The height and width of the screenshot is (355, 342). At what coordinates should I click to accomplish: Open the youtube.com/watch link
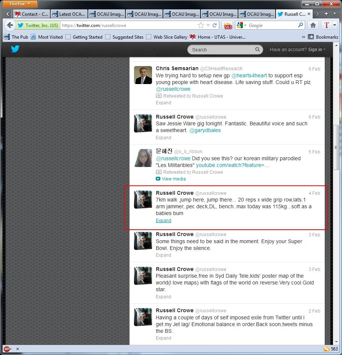click(x=232, y=165)
